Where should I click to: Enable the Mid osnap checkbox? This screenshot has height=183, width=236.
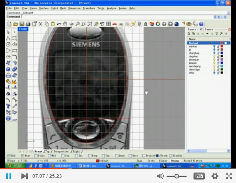pyautogui.click(x=50, y=156)
